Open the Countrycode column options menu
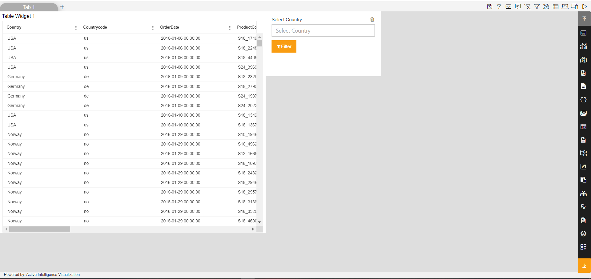Screen dimensions: 591x279 pyautogui.click(x=153, y=28)
